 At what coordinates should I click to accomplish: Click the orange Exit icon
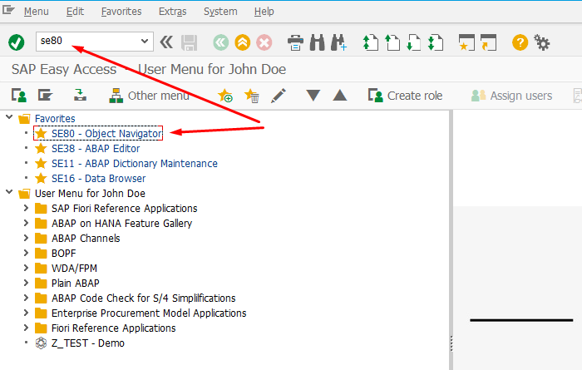pyautogui.click(x=243, y=42)
